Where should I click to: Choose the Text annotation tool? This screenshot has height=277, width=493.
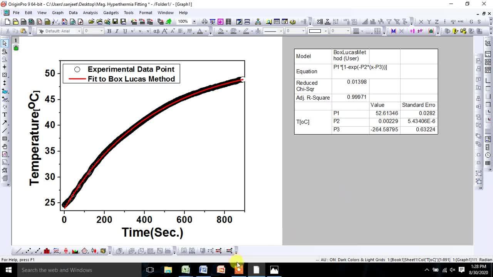5,114
